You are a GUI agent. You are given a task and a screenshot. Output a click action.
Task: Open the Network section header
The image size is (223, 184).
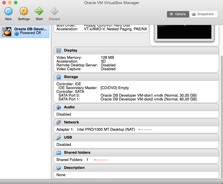click(136, 123)
